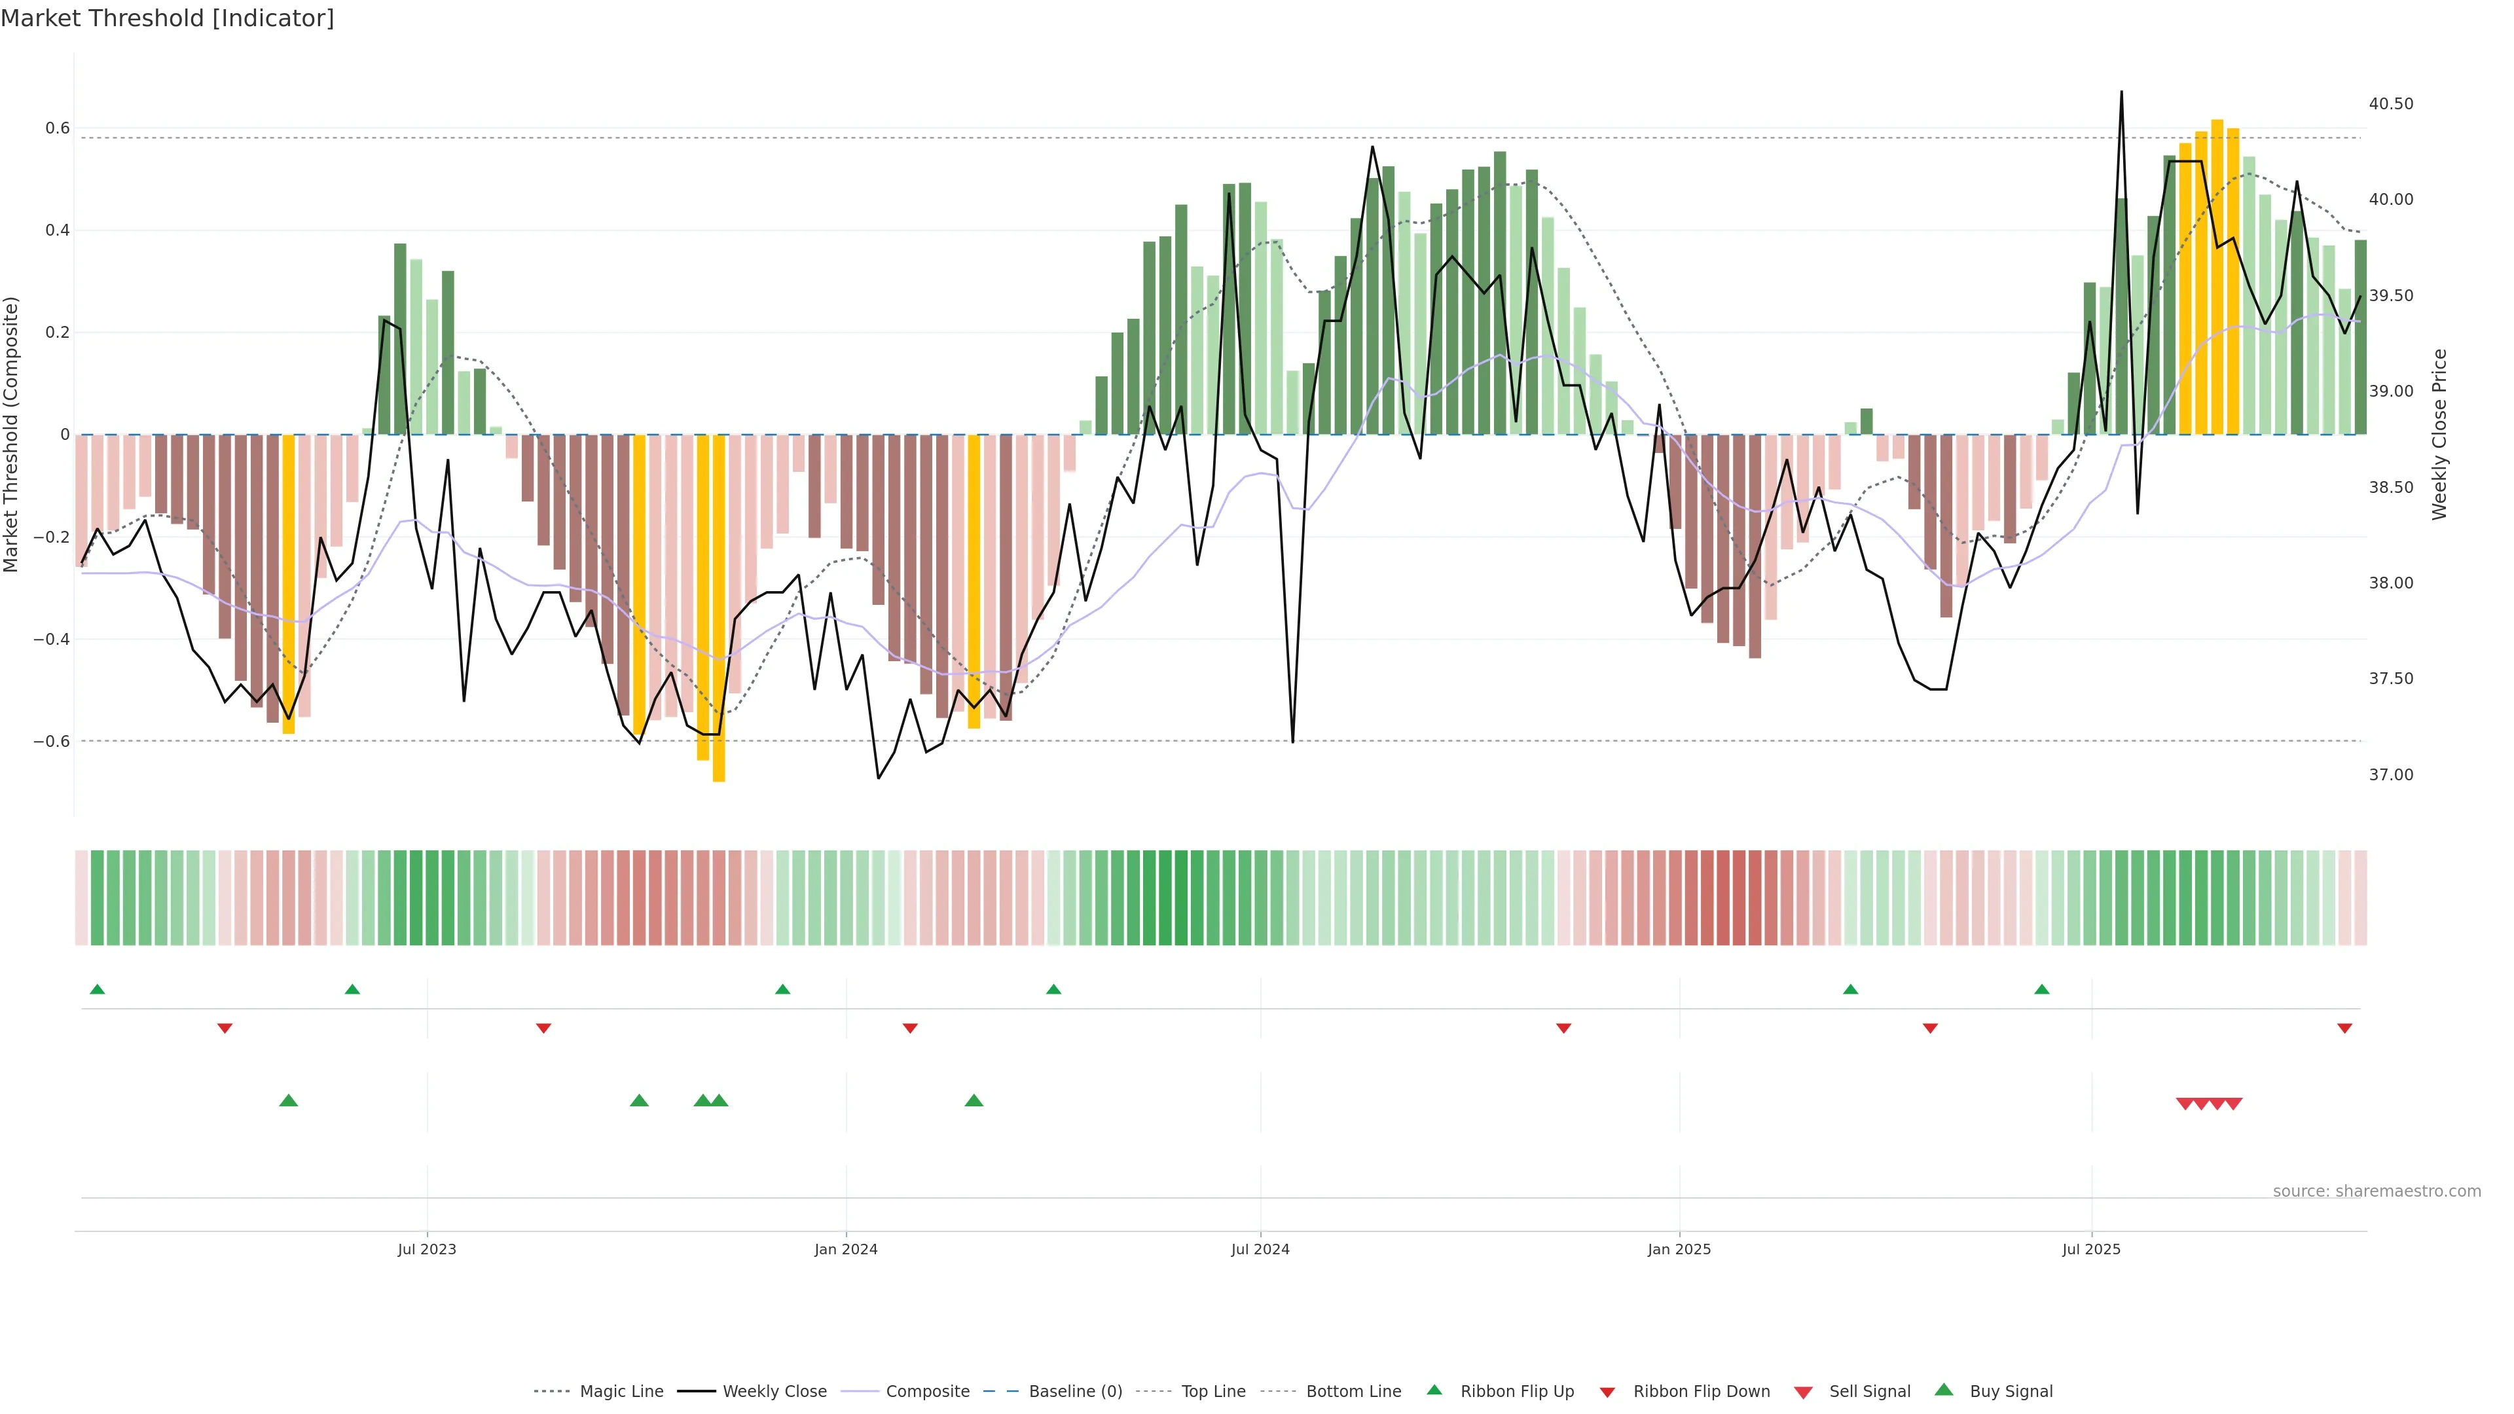
Task: Click the earliest Buy Signal triangle marker
Action: tap(288, 1100)
